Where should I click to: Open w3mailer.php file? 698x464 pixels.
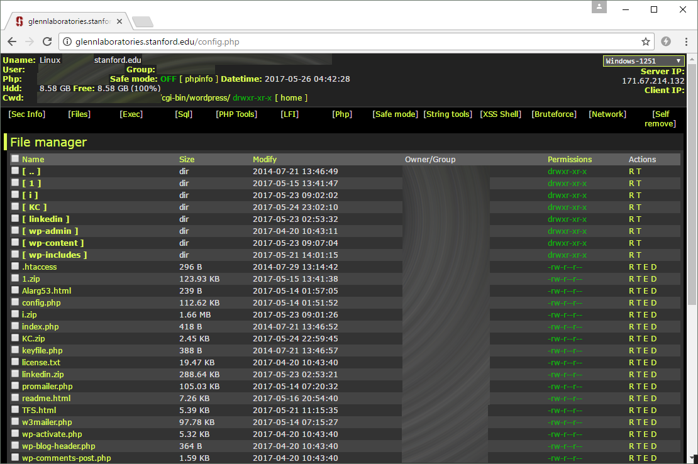click(47, 422)
